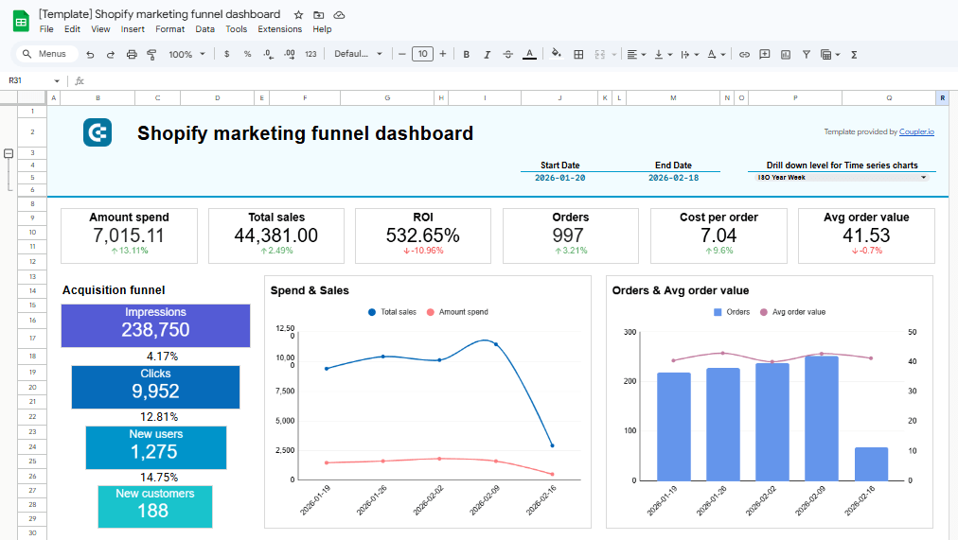Select column R header
Viewport: 958px width, 540px height.
coord(942,97)
